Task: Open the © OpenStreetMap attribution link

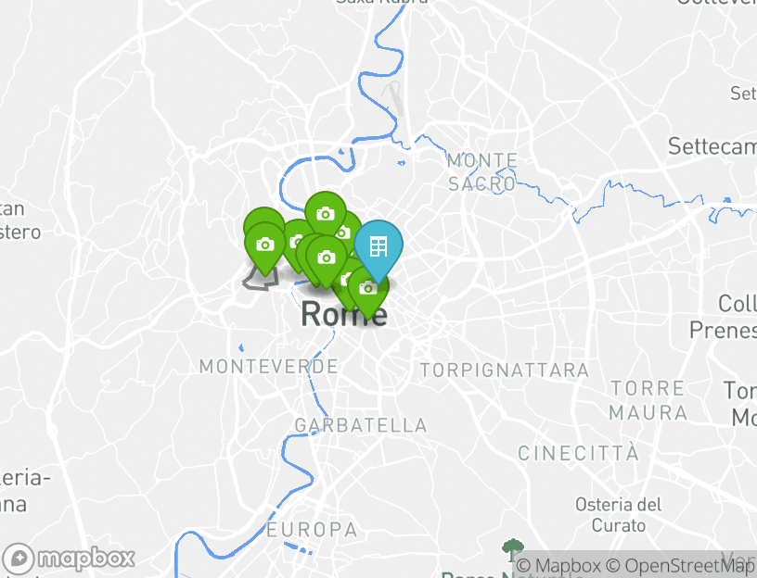Action: pyautogui.click(x=680, y=565)
